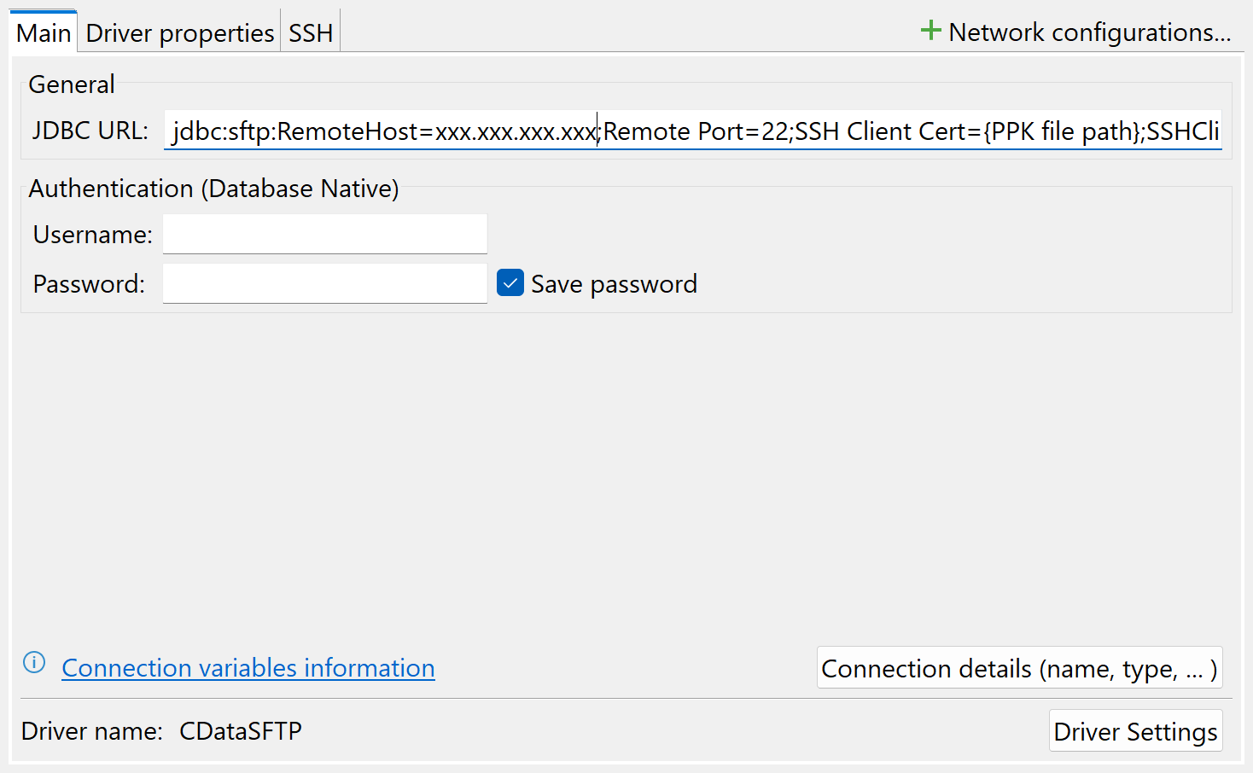Click the CDataSFTP driver name value
This screenshot has height=773, width=1253.
[241, 731]
